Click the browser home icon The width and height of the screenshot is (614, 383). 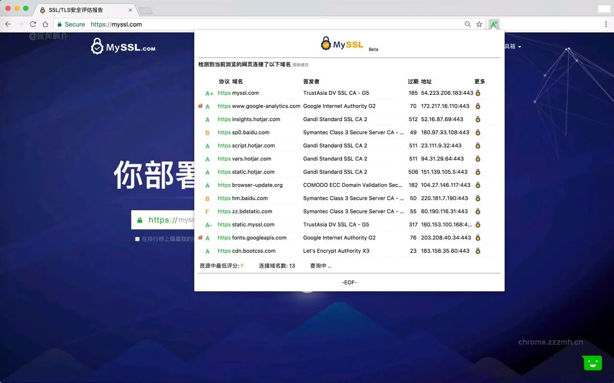click(x=46, y=24)
